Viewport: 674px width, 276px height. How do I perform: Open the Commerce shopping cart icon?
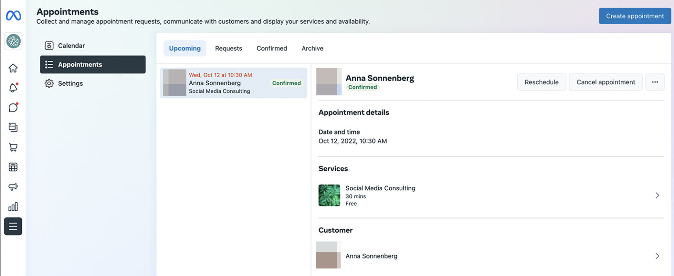click(13, 147)
